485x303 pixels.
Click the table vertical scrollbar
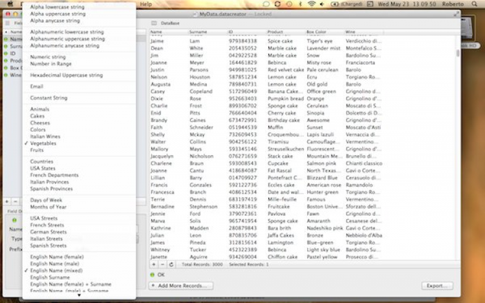[458, 53]
